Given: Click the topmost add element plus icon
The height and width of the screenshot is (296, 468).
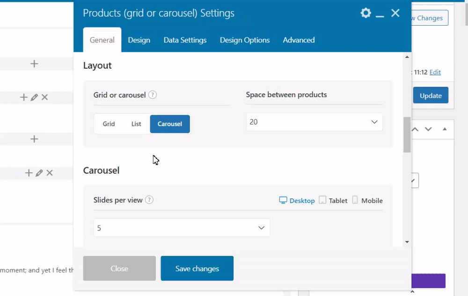Looking at the screenshot, I should click(x=34, y=64).
